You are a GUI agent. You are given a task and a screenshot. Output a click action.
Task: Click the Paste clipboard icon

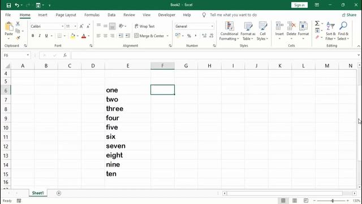[x=9, y=27]
